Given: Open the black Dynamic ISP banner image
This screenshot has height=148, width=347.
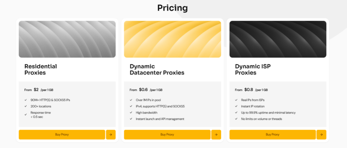Looking at the screenshot, I should [x=278, y=39].
